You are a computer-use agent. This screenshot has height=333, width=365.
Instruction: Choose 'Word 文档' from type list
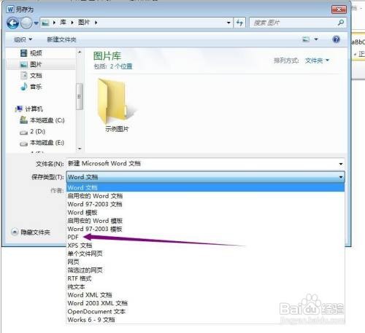pos(205,187)
